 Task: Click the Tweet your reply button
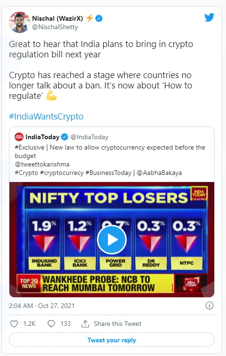[112, 340]
